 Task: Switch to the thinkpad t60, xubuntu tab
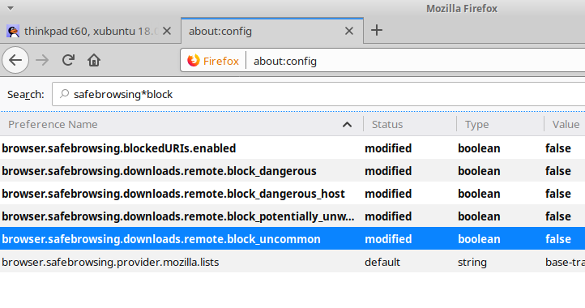pyautogui.click(x=90, y=31)
